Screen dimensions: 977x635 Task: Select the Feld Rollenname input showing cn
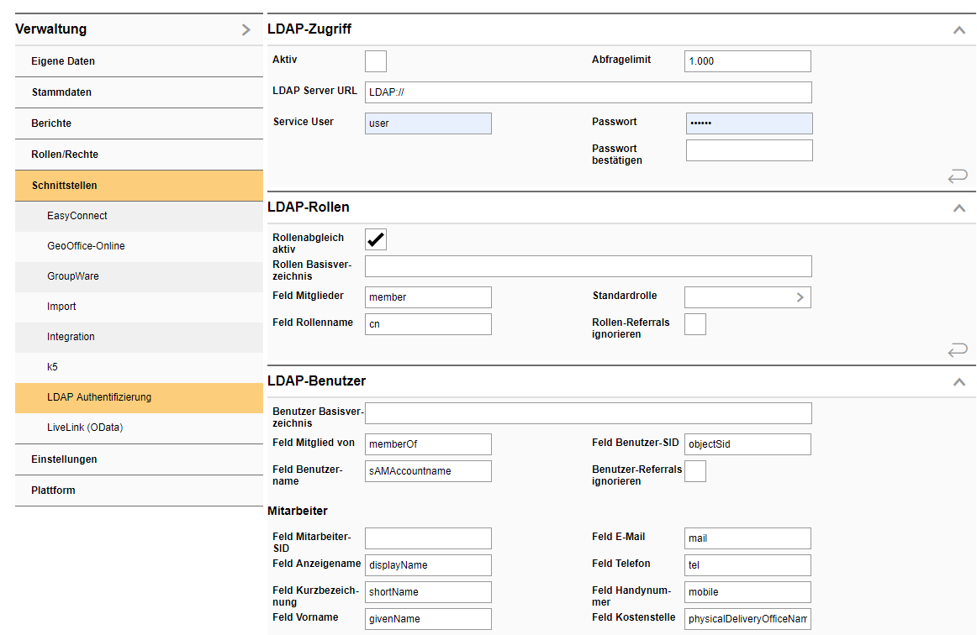427,323
